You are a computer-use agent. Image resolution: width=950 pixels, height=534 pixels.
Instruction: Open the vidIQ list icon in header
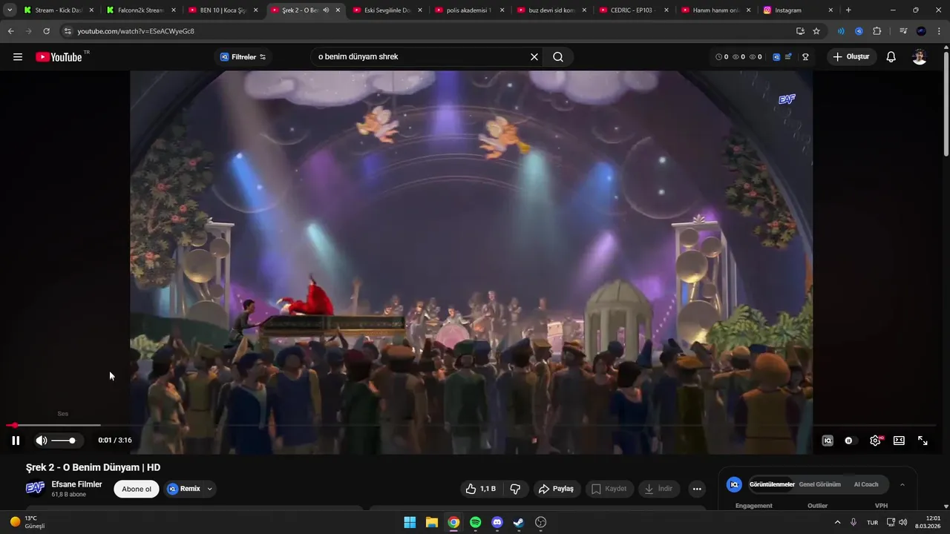[x=788, y=57]
